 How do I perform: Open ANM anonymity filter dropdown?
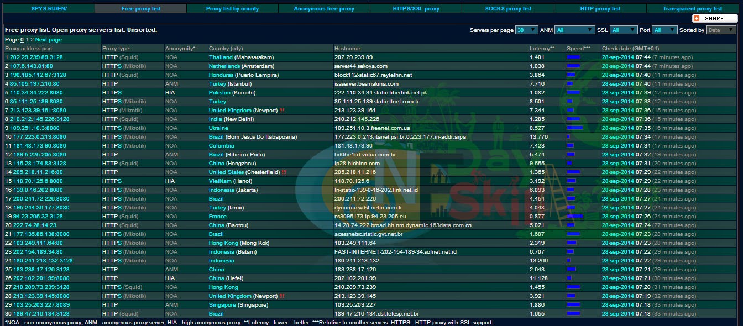point(575,30)
